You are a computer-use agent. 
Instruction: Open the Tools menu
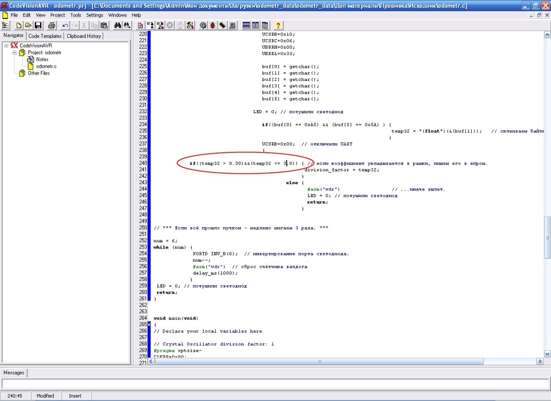coord(76,15)
